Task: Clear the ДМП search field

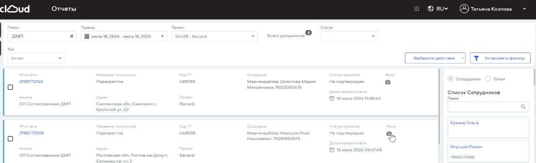Action: coord(72,36)
